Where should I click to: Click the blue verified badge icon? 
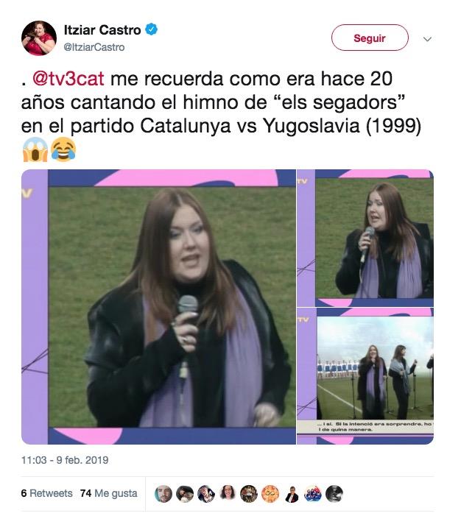152,29
